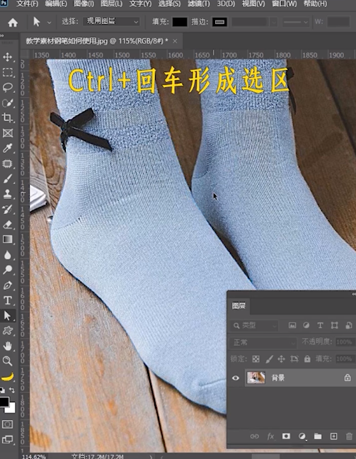This screenshot has height=459, width=356.
Task: Select the Rectangular Marquee tool
Action: (x=8, y=72)
